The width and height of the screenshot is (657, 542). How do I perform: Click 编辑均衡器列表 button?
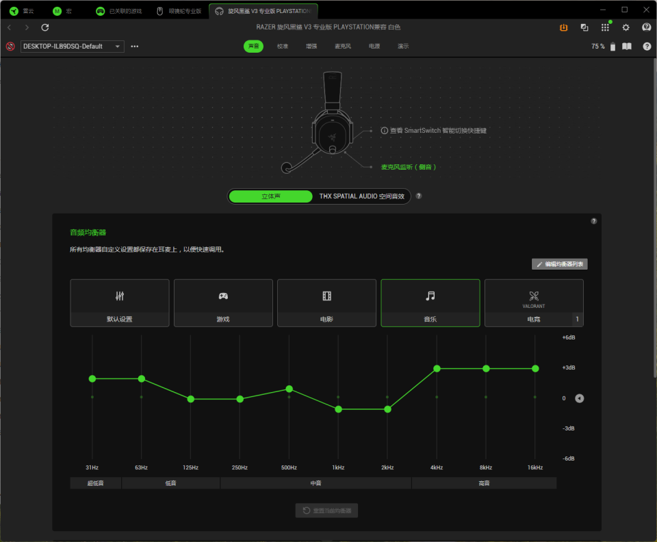[x=559, y=264]
